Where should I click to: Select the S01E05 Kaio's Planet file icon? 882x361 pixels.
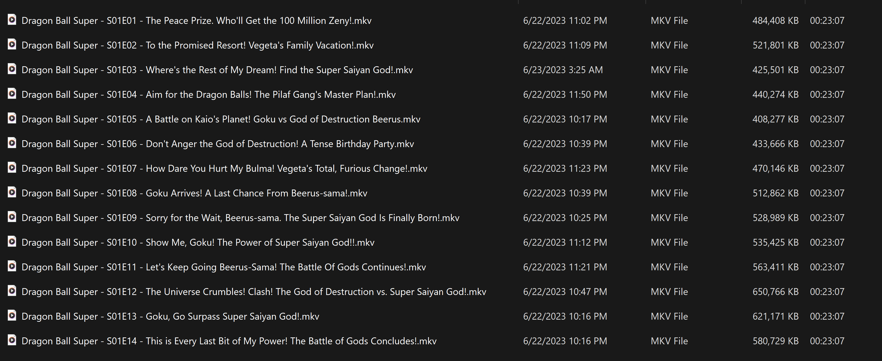pyautogui.click(x=12, y=118)
